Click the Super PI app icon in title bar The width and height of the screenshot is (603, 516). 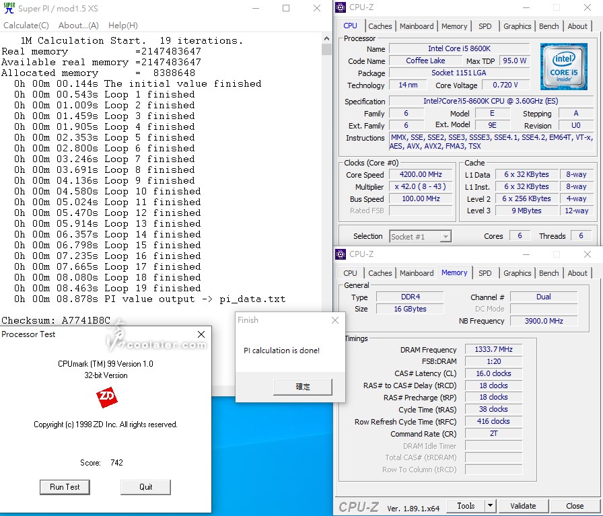point(9,8)
